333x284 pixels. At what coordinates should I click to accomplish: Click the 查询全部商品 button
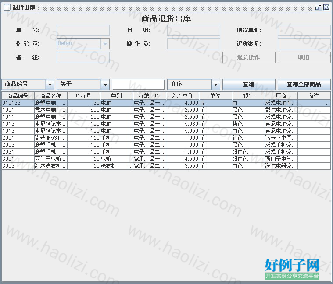coord(304,84)
